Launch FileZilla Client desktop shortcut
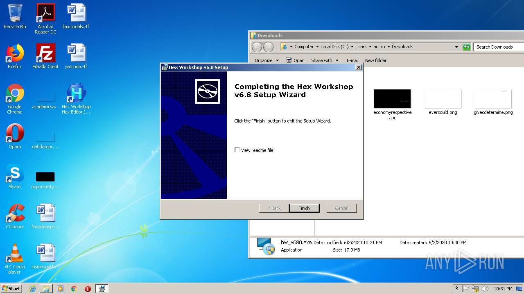 coord(45,56)
